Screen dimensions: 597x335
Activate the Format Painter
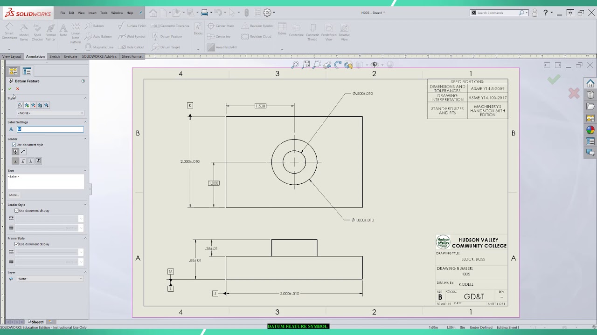tap(50, 33)
